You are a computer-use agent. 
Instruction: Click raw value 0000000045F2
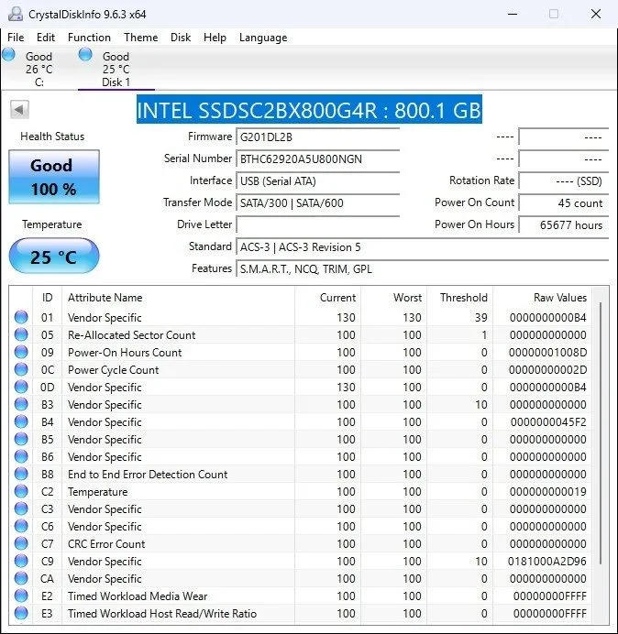[548, 422]
